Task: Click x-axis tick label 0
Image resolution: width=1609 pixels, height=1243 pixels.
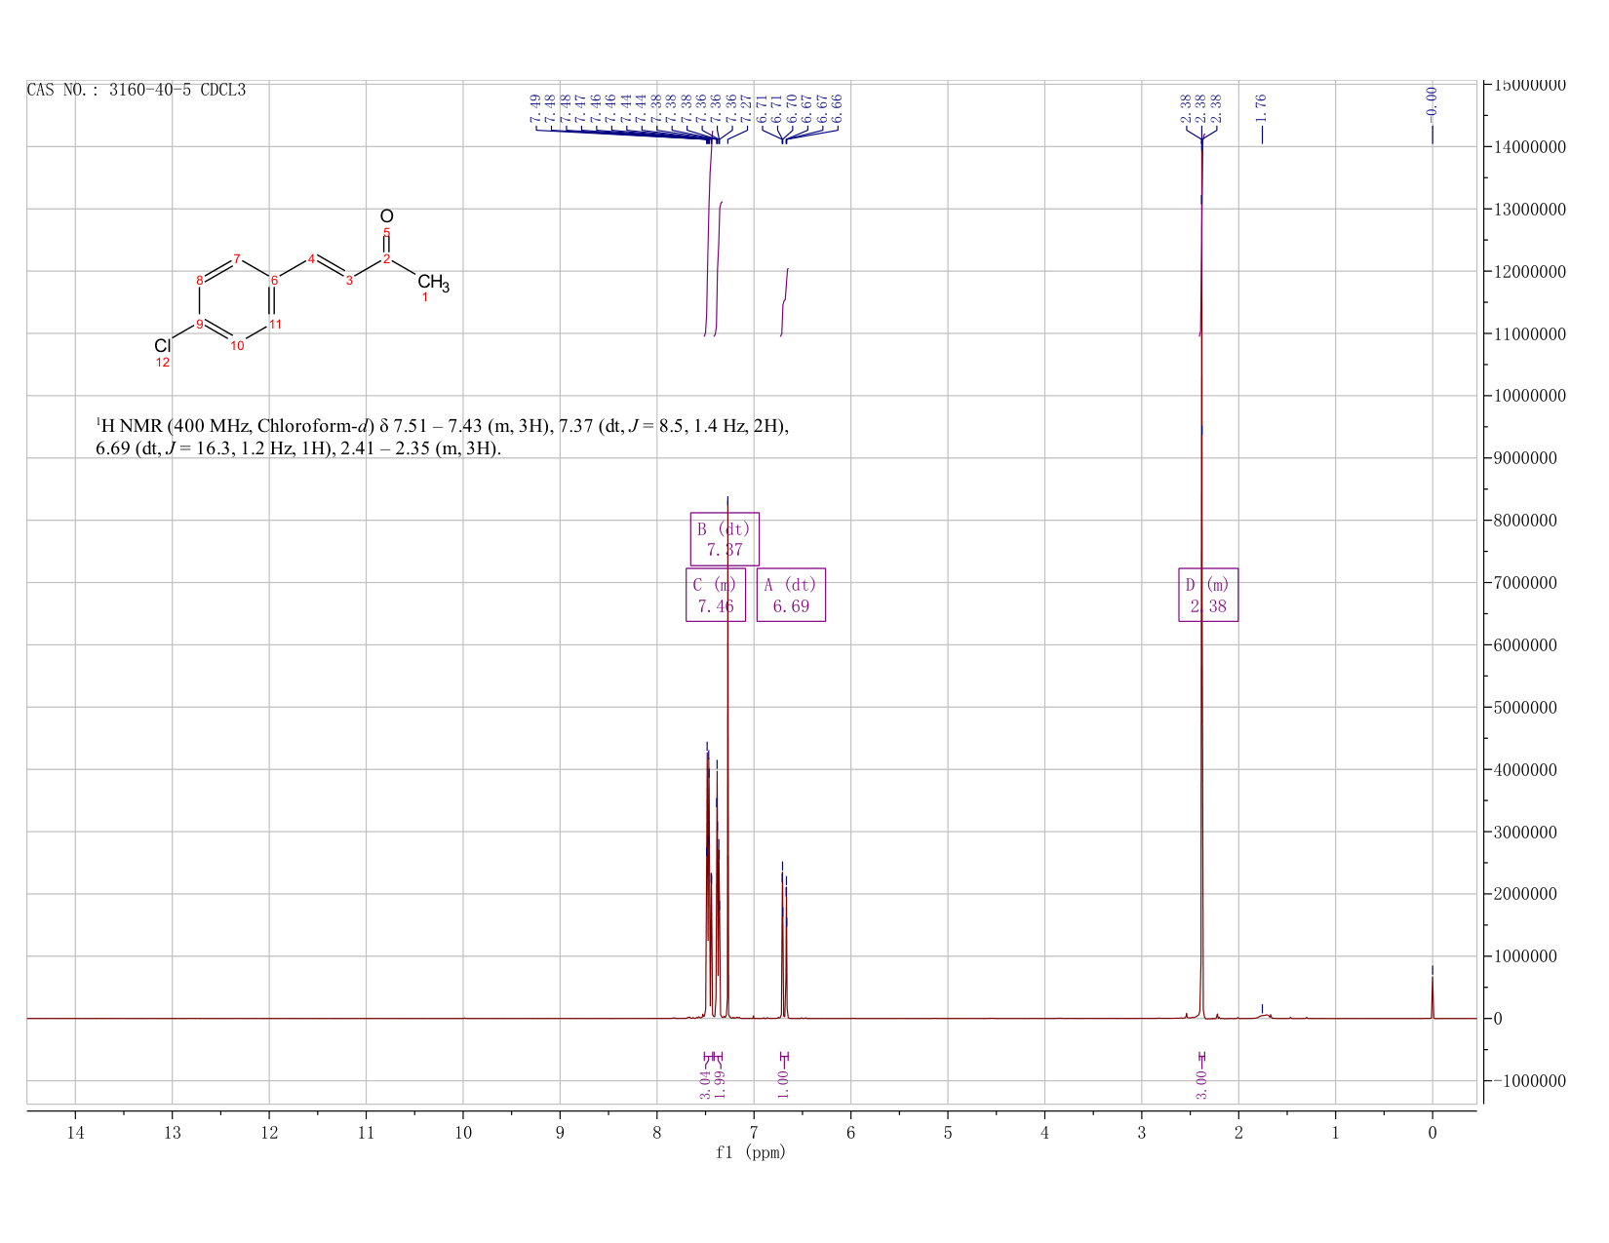Action: coord(1432,1132)
